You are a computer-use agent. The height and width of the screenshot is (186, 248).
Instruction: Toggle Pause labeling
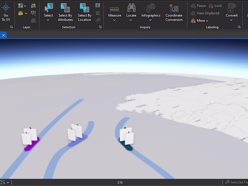coord(198,6)
